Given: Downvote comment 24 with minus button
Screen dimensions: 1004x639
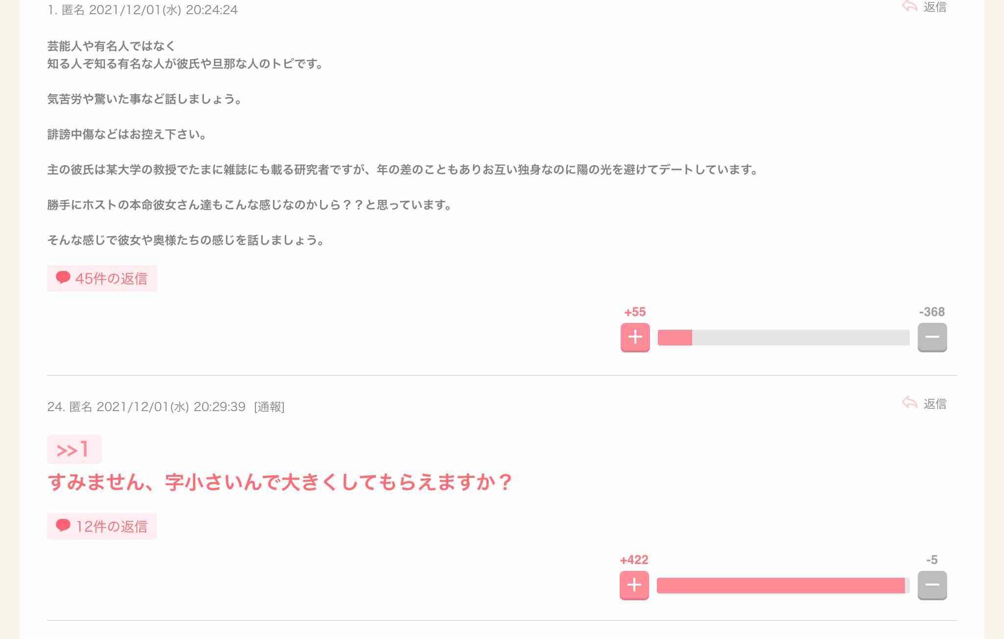Looking at the screenshot, I should pyautogui.click(x=932, y=585).
